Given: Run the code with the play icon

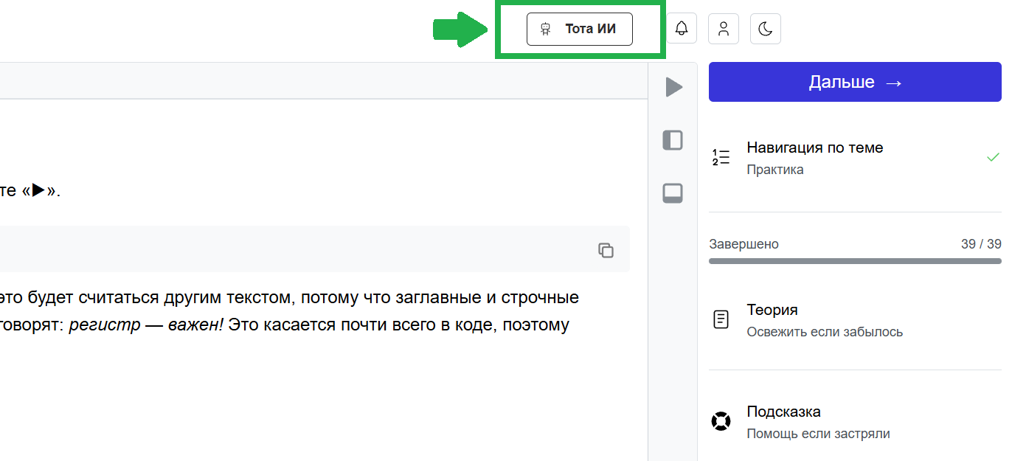Looking at the screenshot, I should click(673, 87).
